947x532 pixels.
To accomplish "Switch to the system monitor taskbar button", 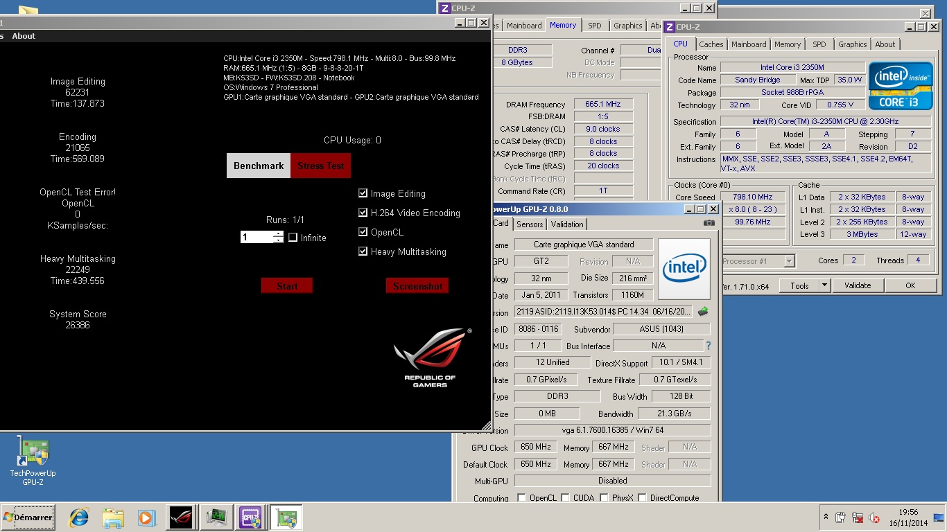I will [x=216, y=517].
